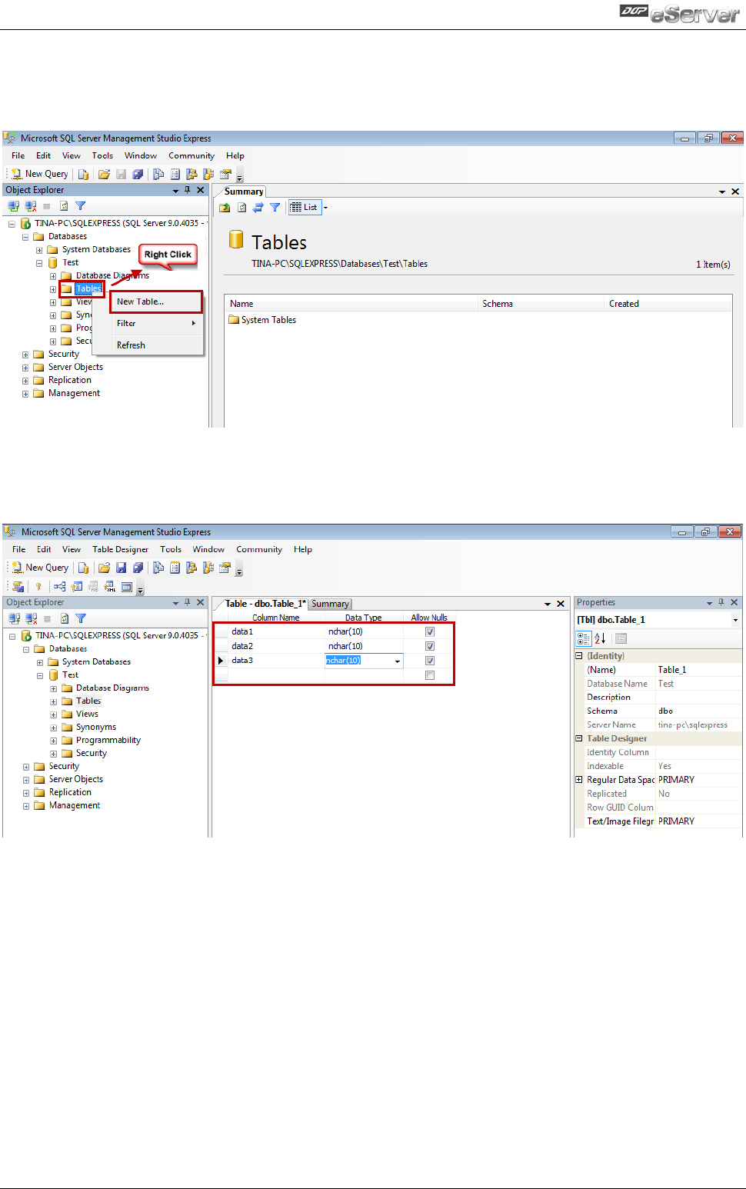
Task: Sort properties alphabetically with A-Z icon
Action: click(601, 638)
